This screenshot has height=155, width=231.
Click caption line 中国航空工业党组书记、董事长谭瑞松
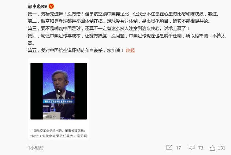[x=58, y=131]
